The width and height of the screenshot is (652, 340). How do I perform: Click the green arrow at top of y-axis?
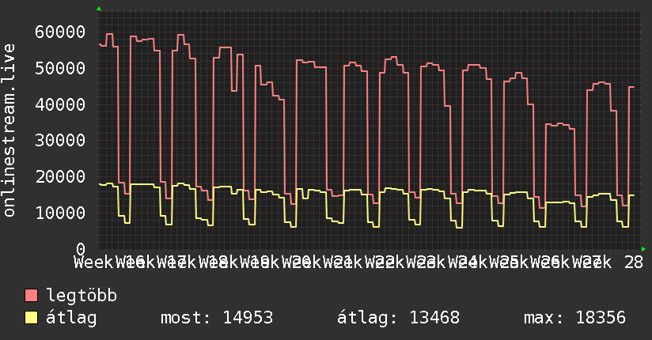[x=99, y=9]
